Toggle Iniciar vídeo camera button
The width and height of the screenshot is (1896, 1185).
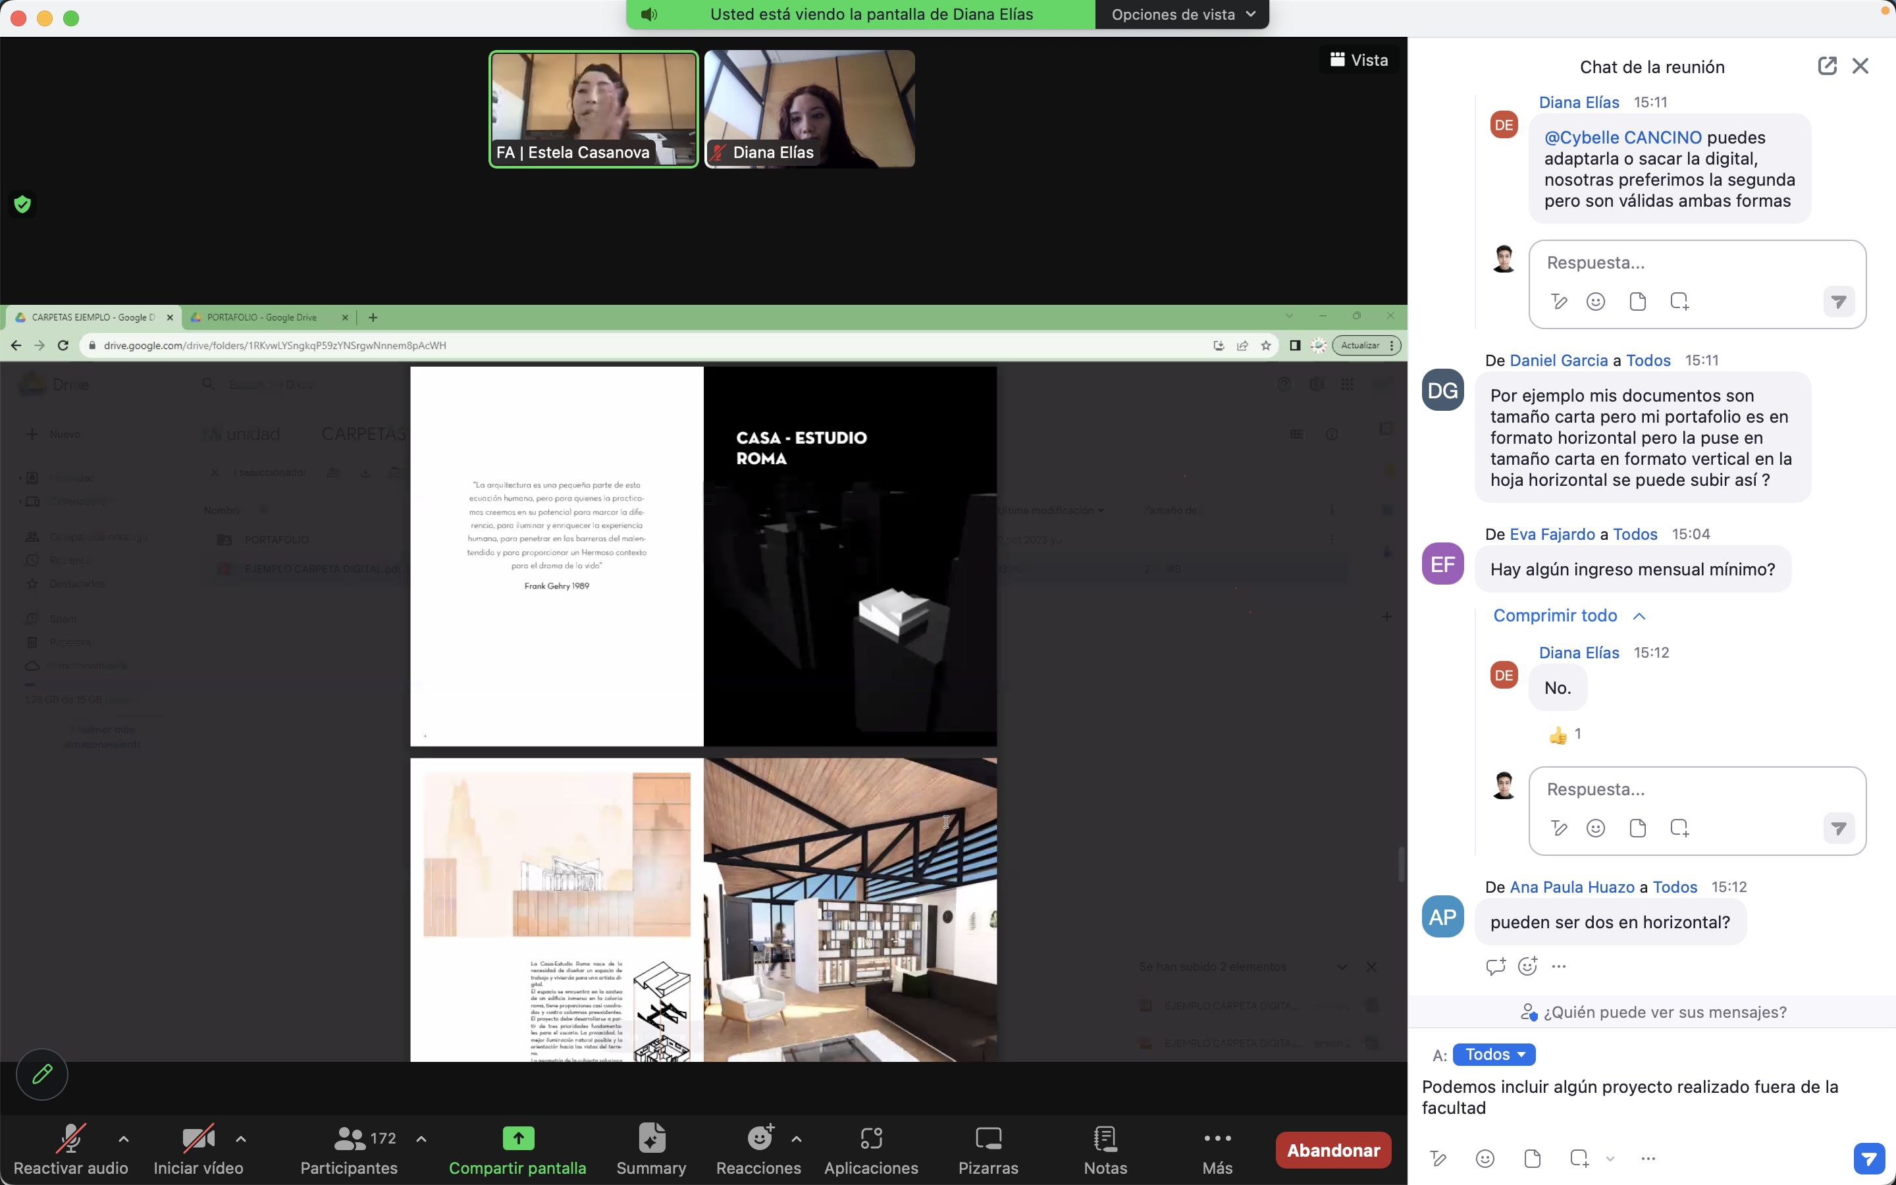coord(197,1140)
